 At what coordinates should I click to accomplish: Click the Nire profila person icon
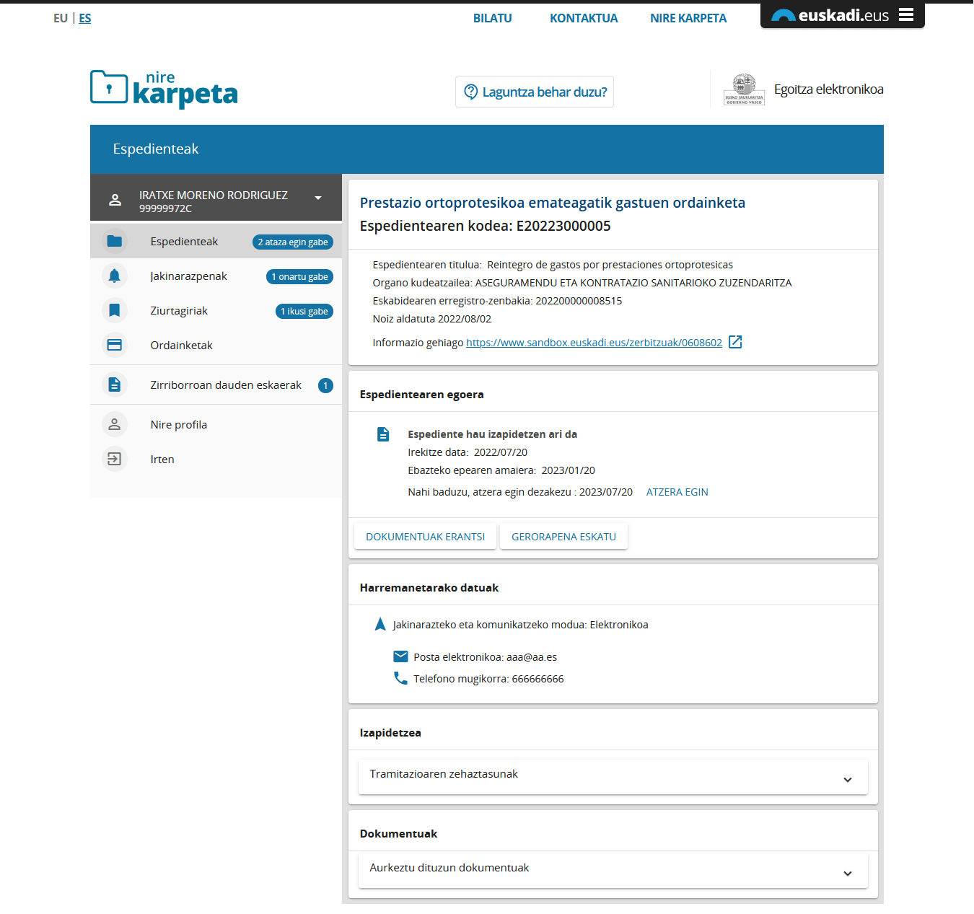[115, 424]
